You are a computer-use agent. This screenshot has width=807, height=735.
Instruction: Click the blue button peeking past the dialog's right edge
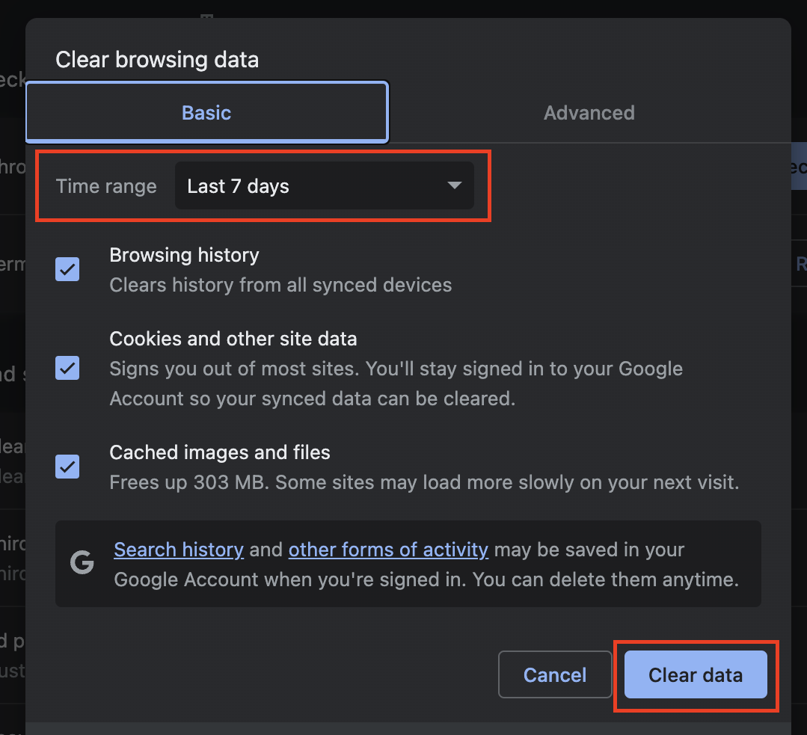(800, 166)
